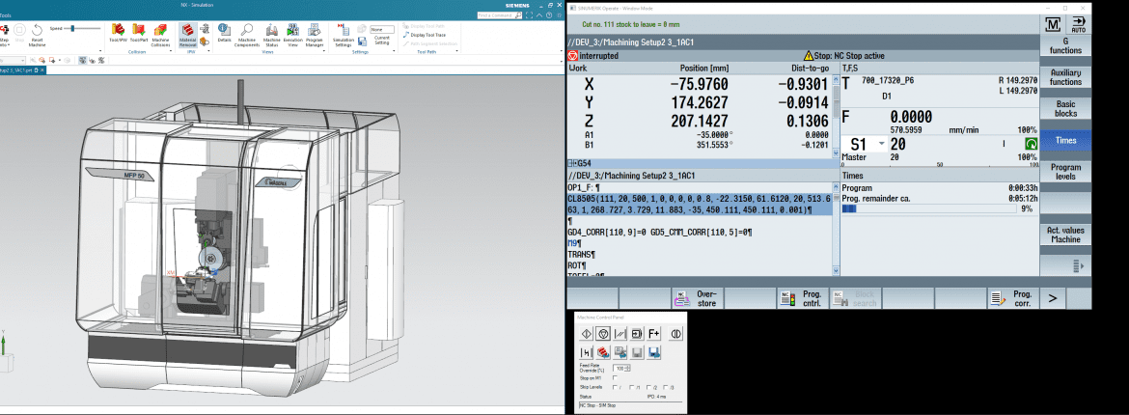Open Machine Components view
Screen dimensions: 1129x415
click(247, 36)
